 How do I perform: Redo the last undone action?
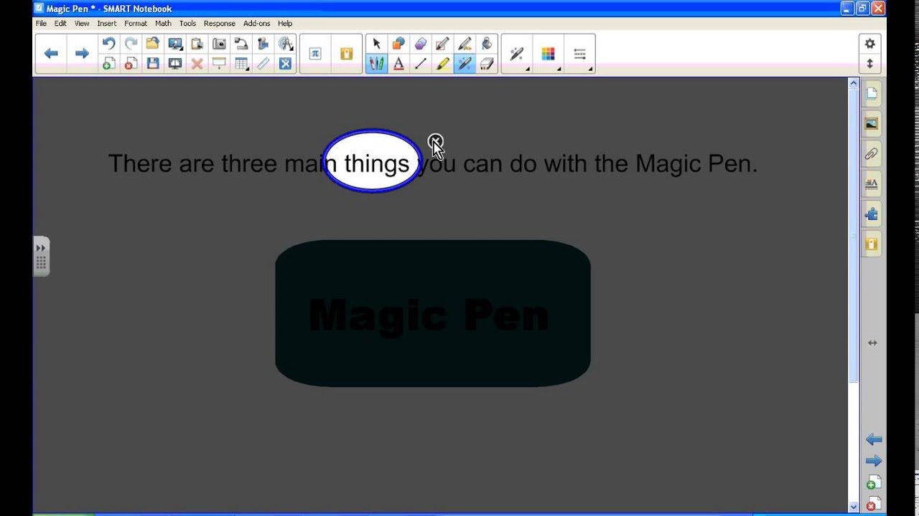pos(131,44)
